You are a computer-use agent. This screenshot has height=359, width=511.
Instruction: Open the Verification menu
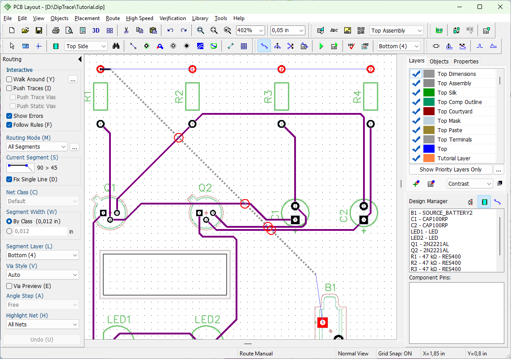[x=173, y=18]
